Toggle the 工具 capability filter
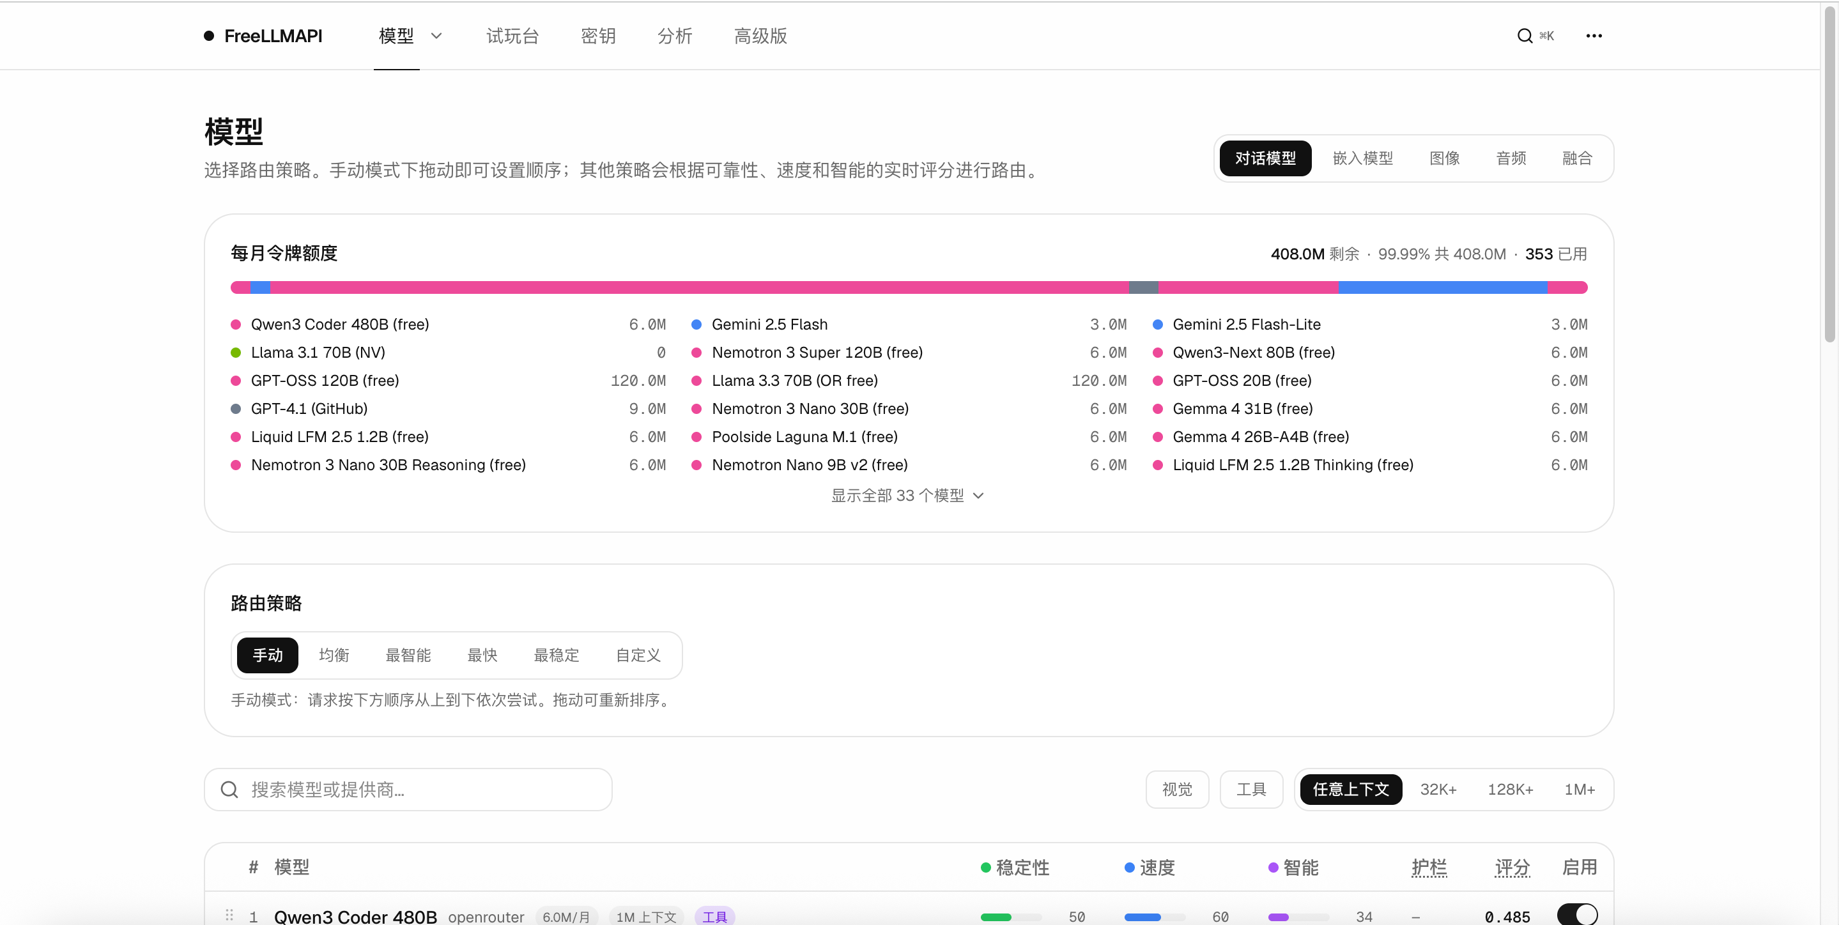The image size is (1839, 925). click(x=1250, y=790)
